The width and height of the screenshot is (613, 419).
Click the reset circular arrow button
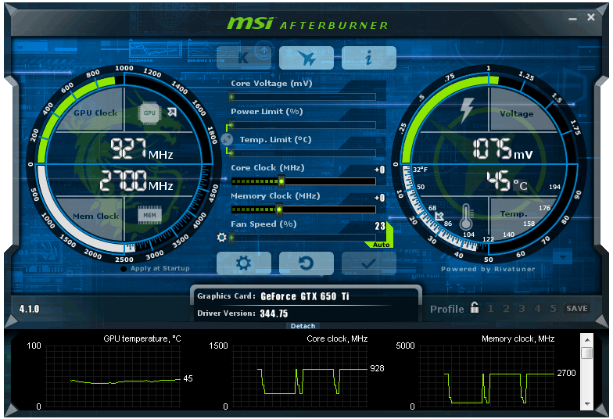tap(306, 263)
